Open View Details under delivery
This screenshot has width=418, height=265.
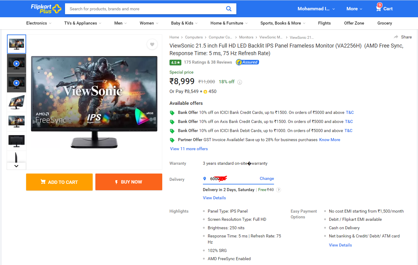coord(214,198)
